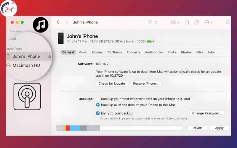Click the Apply button
237x148 pixels.
pos(219,128)
